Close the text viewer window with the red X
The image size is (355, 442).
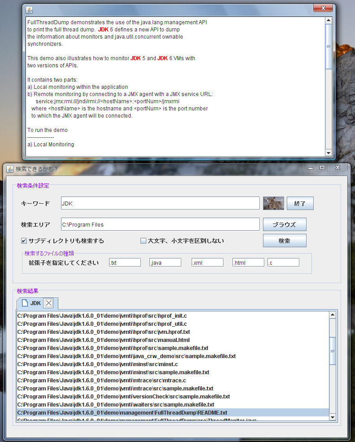click(x=323, y=8)
